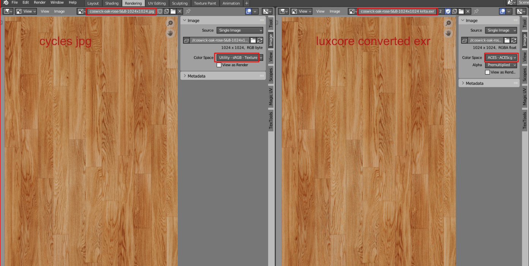Click the new image icon in the left header
The image size is (529, 266).
(x=166, y=11)
